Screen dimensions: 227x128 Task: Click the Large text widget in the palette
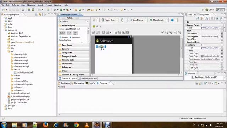67,29
